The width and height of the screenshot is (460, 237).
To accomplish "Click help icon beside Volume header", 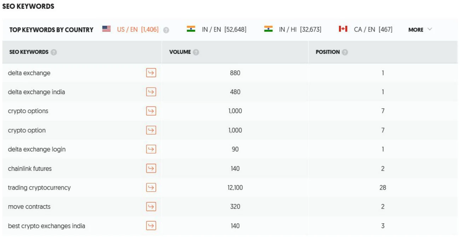I will point(196,52).
